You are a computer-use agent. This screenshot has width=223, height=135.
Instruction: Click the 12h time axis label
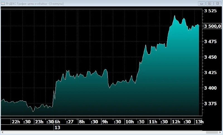[x=176, y=122]
